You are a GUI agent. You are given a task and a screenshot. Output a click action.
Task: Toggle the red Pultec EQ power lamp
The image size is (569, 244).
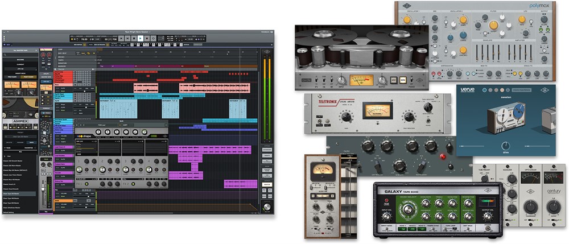click(x=442, y=156)
